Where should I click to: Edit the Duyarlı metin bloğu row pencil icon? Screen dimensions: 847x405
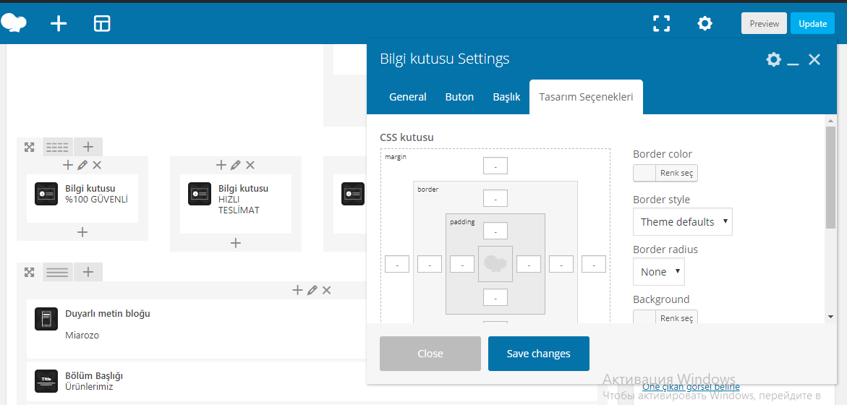(x=312, y=290)
